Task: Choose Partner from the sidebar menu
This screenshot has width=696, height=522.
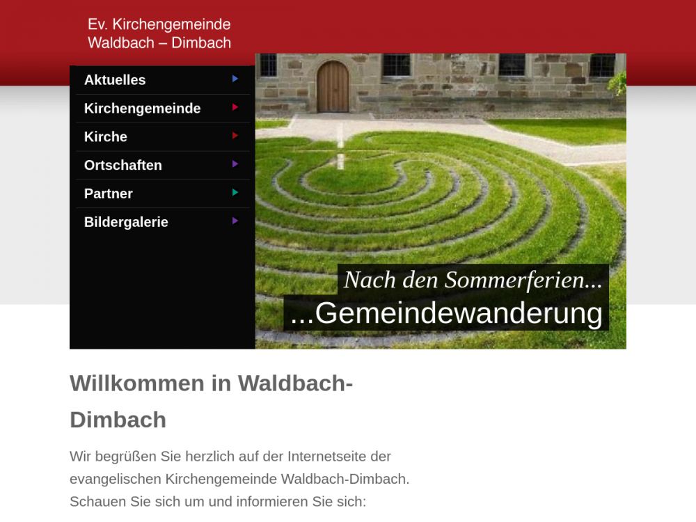Action: pyautogui.click(x=109, y=194)
